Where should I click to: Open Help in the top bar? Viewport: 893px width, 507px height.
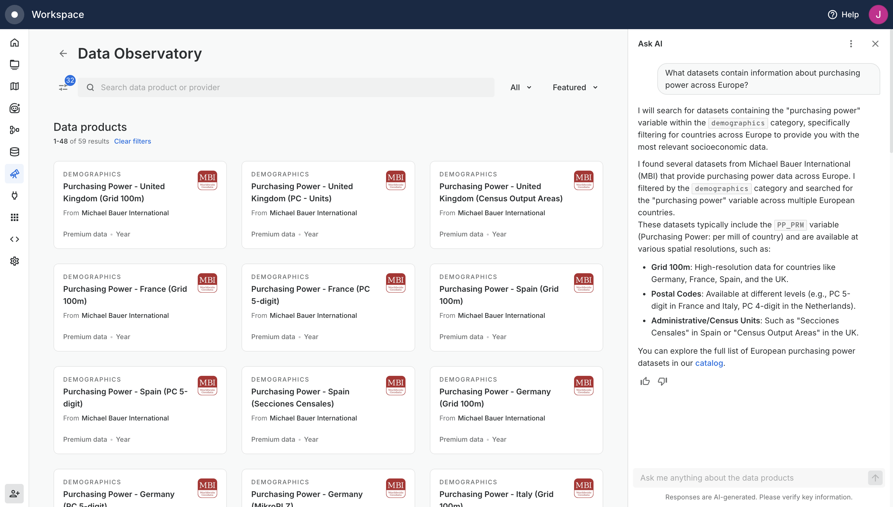(843, 15)
